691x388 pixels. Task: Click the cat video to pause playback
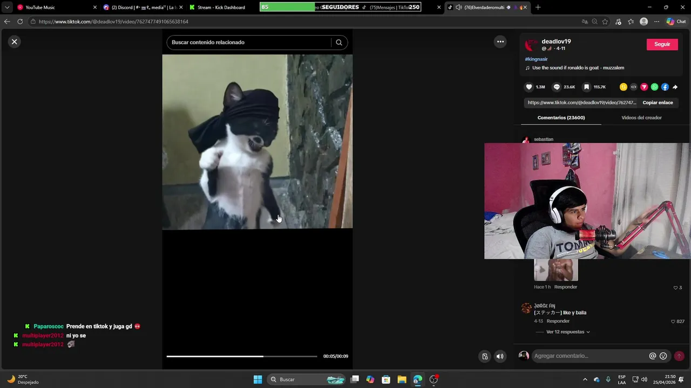tap(258, 142)
